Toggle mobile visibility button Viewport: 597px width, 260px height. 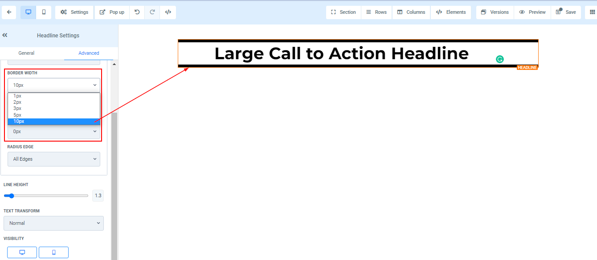tap(53, 252)
